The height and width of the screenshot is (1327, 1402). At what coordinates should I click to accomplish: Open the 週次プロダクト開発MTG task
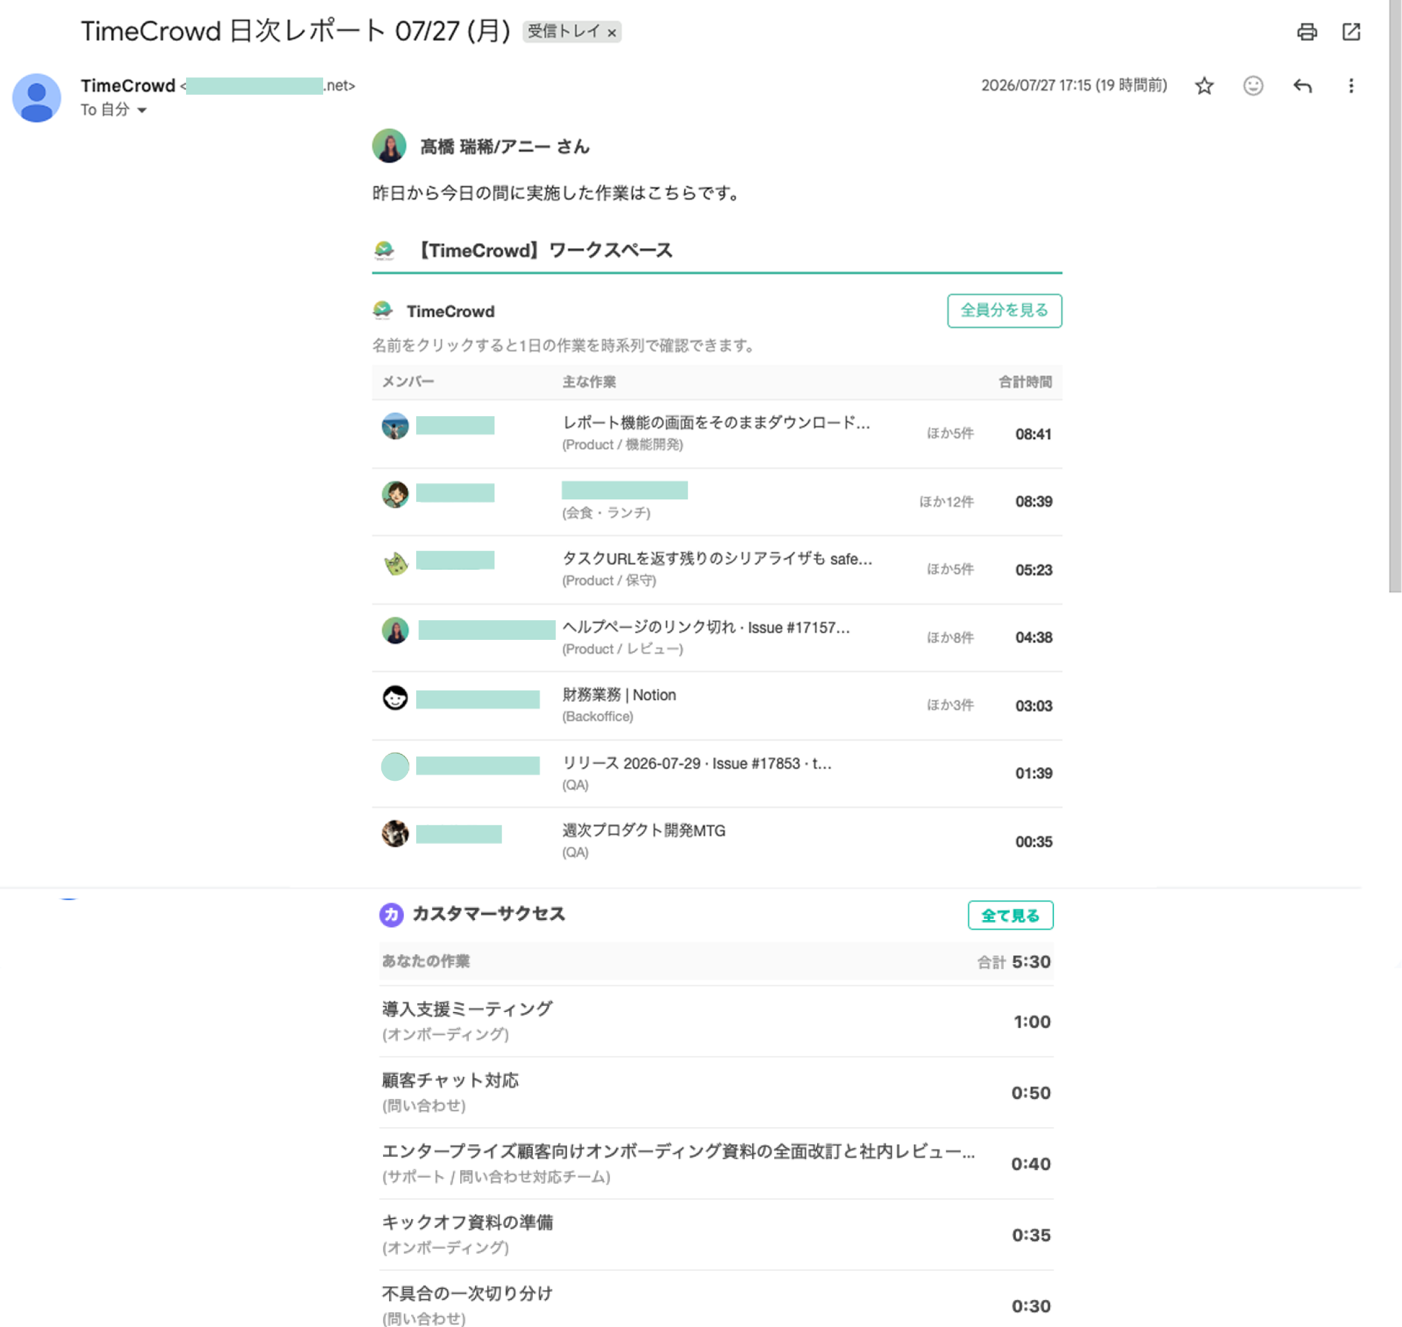[644, 830]
